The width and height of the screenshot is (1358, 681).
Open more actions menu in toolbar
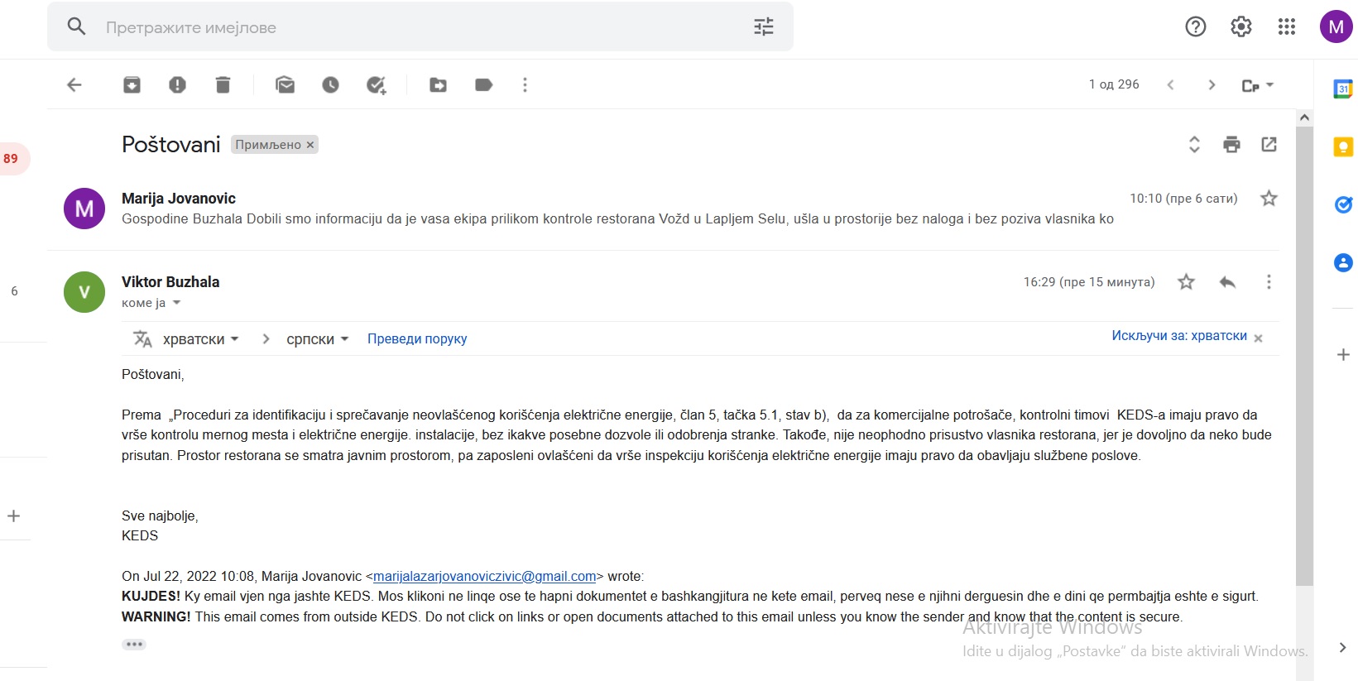coord(525,84)
